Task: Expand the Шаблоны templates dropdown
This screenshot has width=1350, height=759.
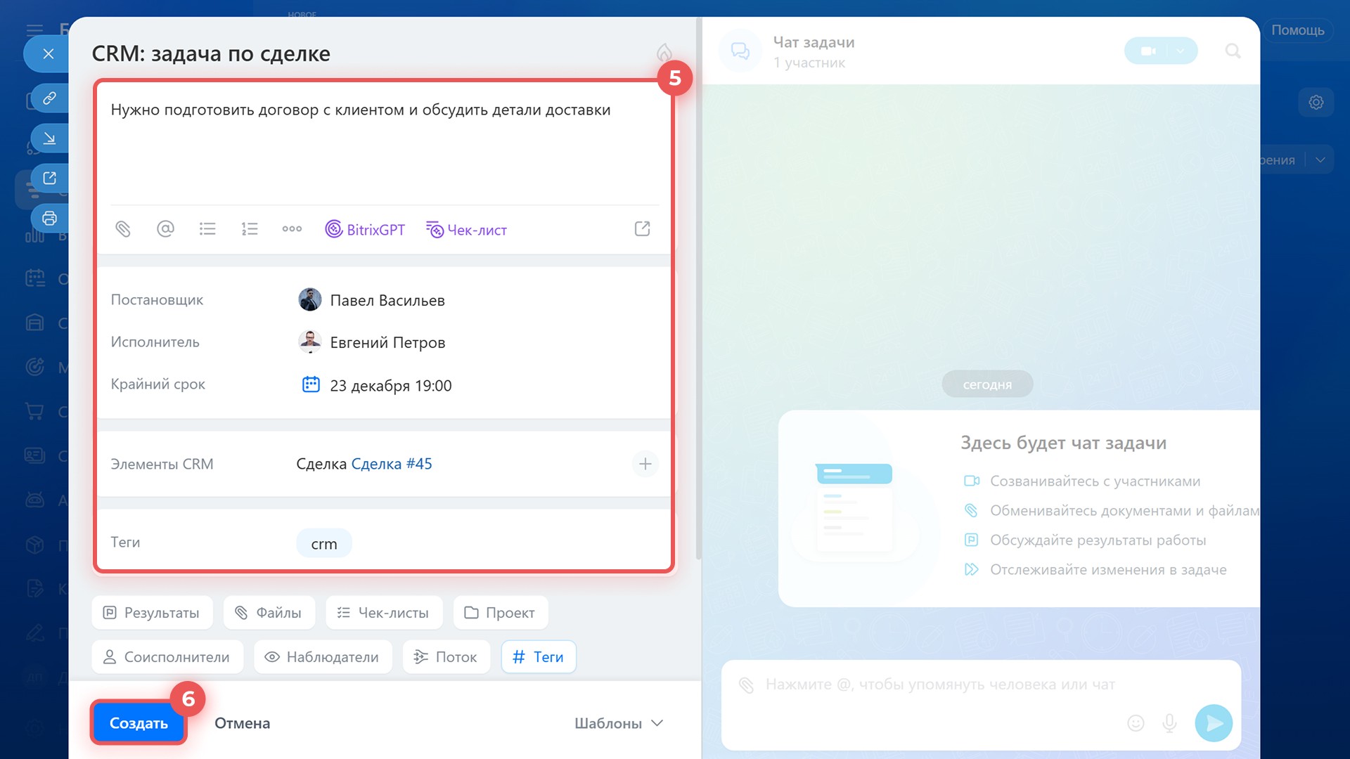Action: click(619, 723)
